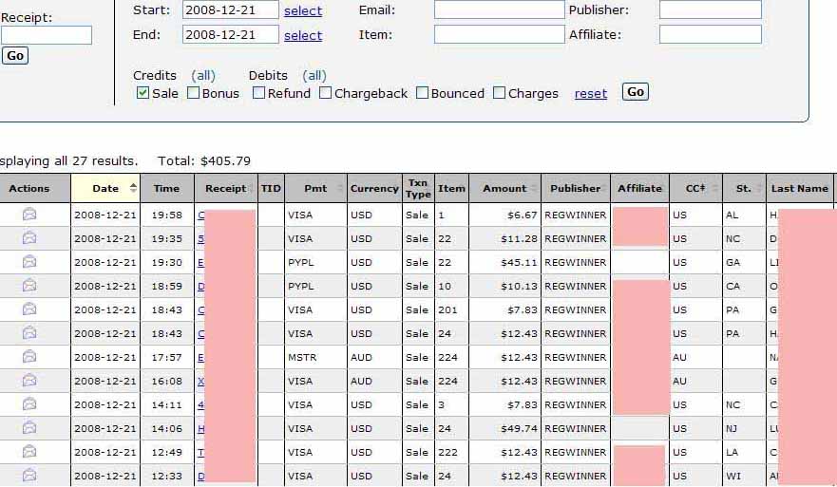
Task: Enable the Bonus checkbox
Action: pos(193,93)
